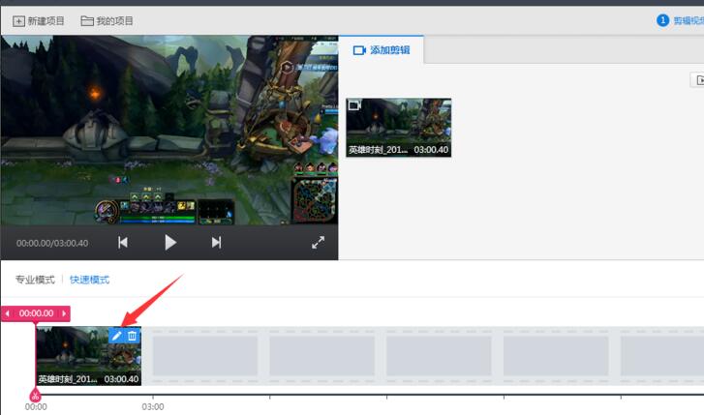Click step 1 剪辑视频 in the header
Screen dimensions: 704x415
pyautogui.click(x=681, y=20)
